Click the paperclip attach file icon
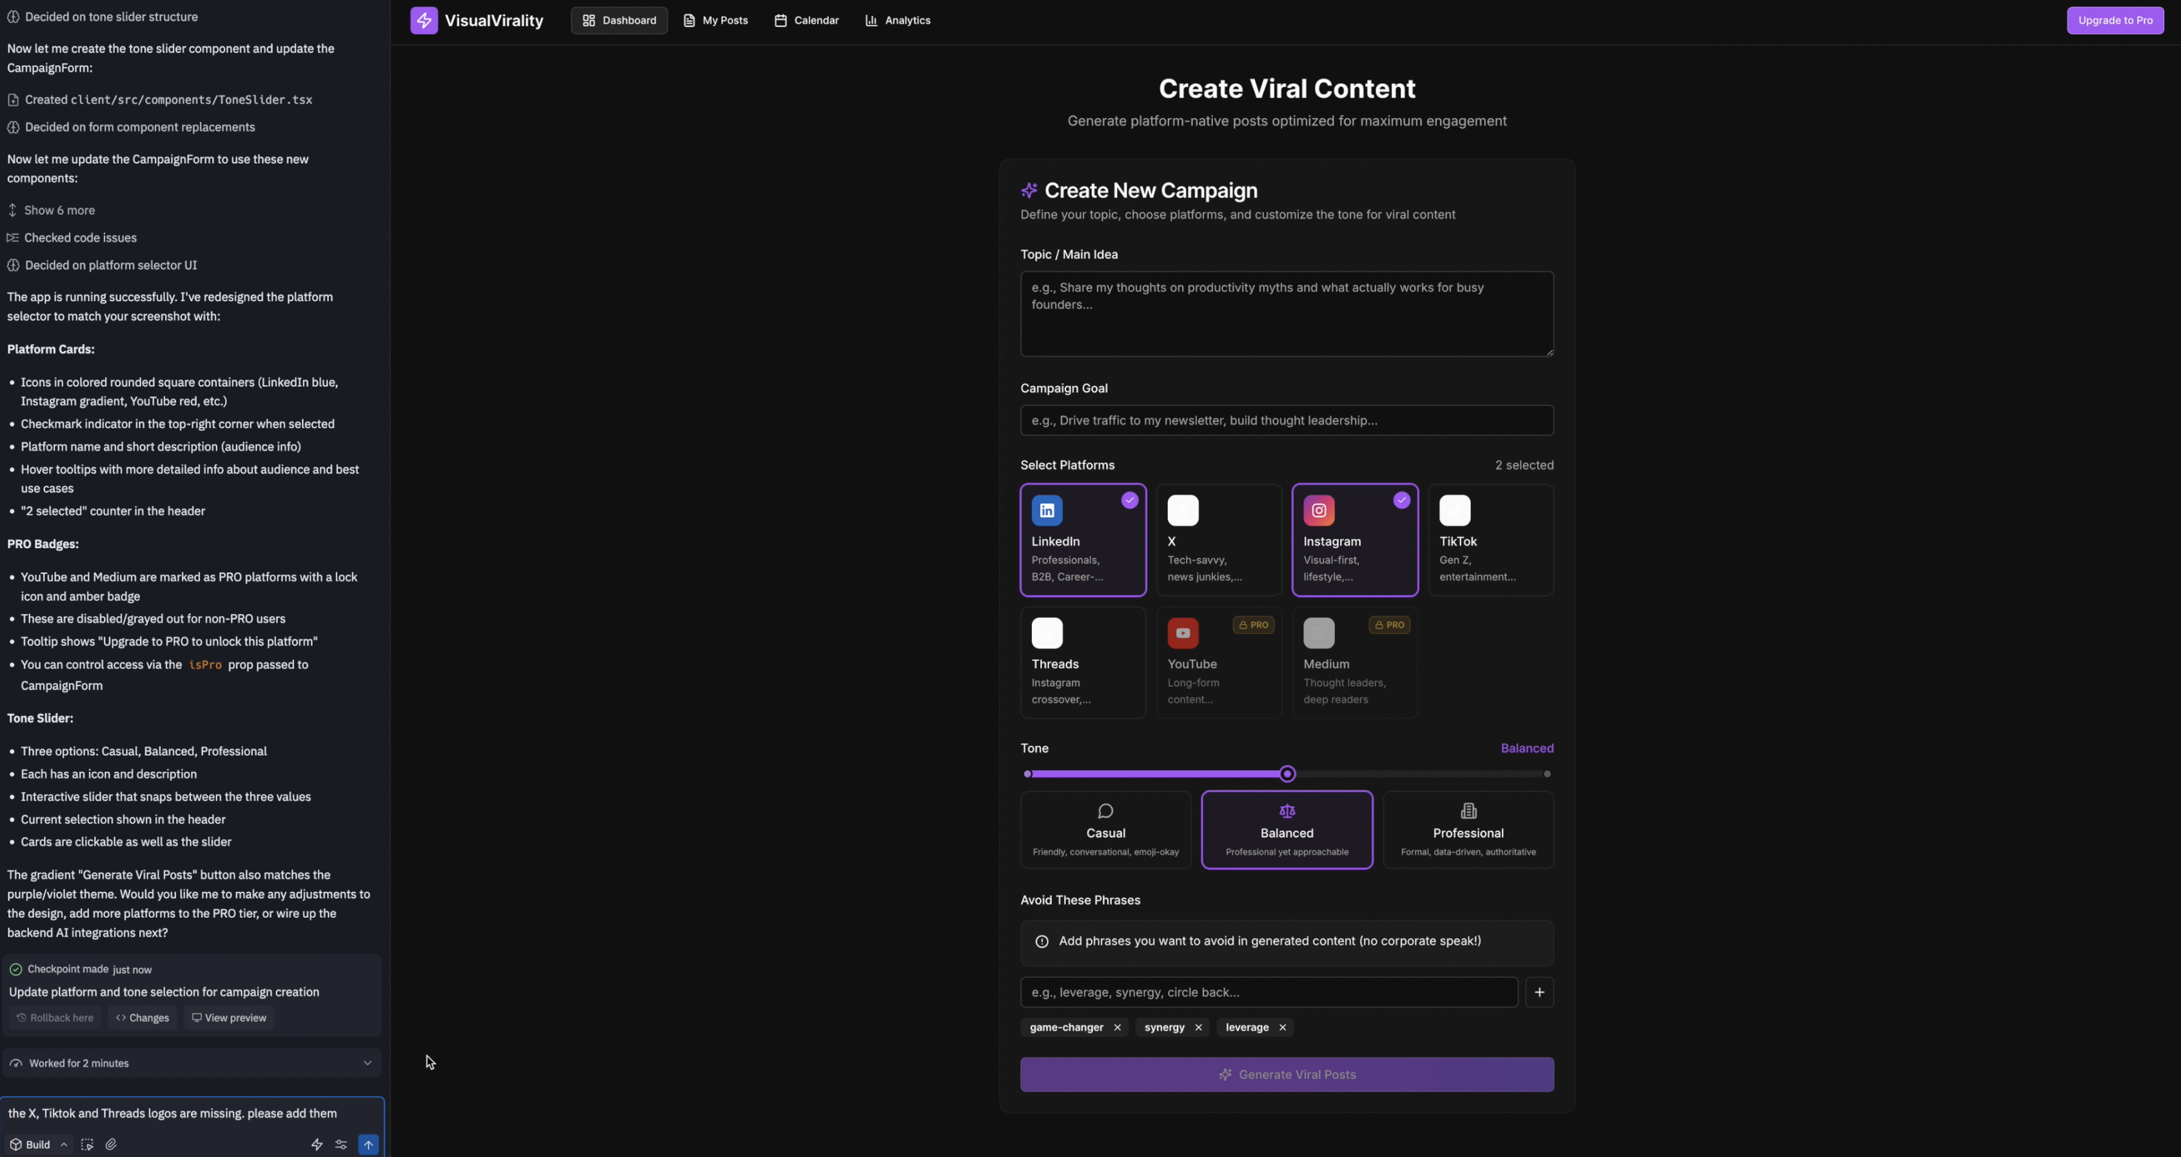This screenshot has width=2181, height=1157. coord(111,1144)
